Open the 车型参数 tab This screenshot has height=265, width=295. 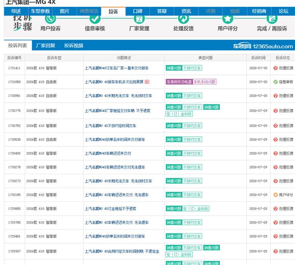click(x=40, y=11)
